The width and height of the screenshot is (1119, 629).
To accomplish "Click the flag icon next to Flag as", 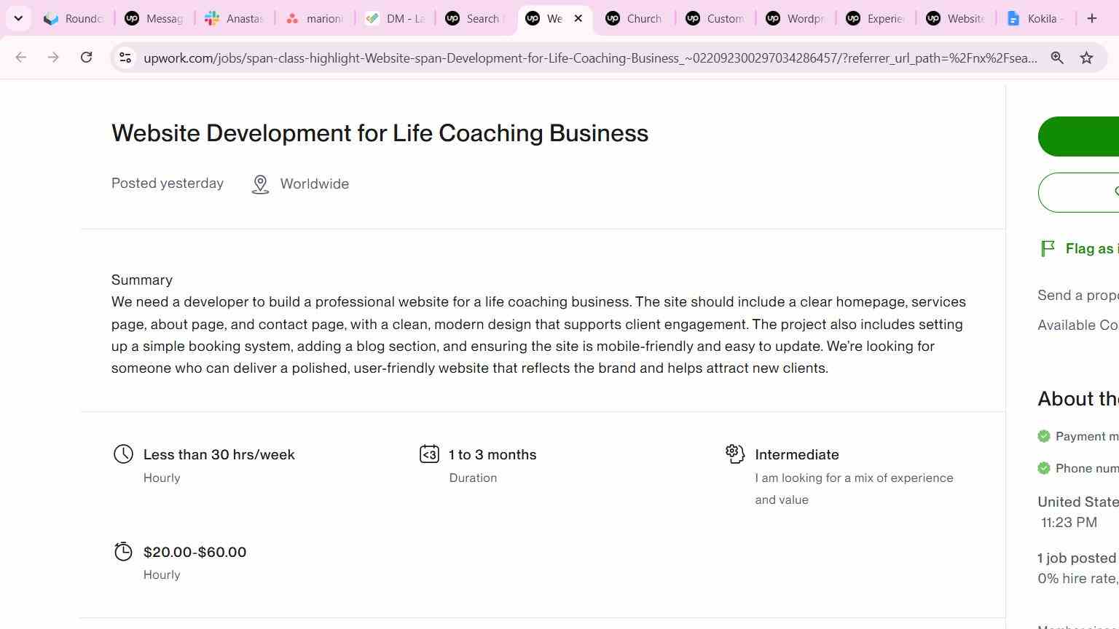I will pyautogui.click(x=1048, y=249).
